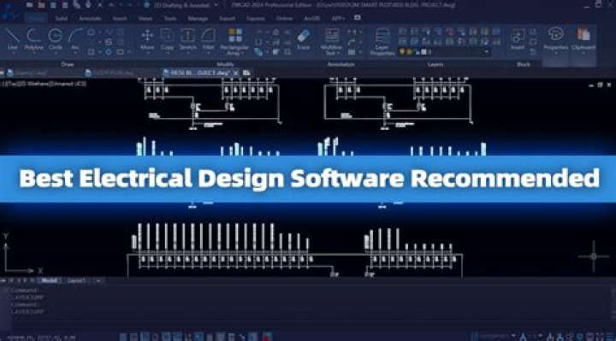Open the Manage ribbon tab
The image size is (616, 341).
click(198, 18)
